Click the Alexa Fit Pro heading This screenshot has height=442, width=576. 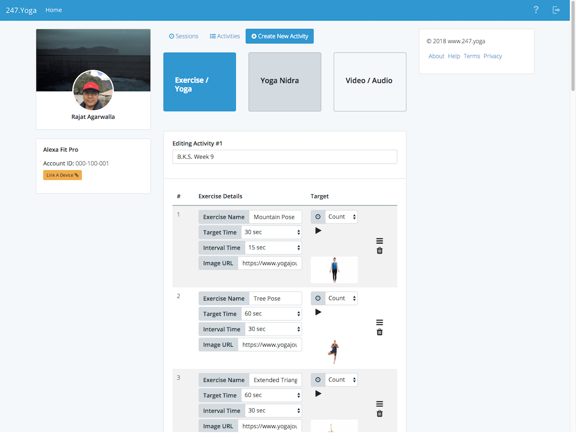61,150
